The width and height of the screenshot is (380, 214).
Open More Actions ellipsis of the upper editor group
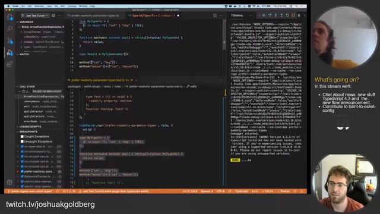tap(220, 15)
